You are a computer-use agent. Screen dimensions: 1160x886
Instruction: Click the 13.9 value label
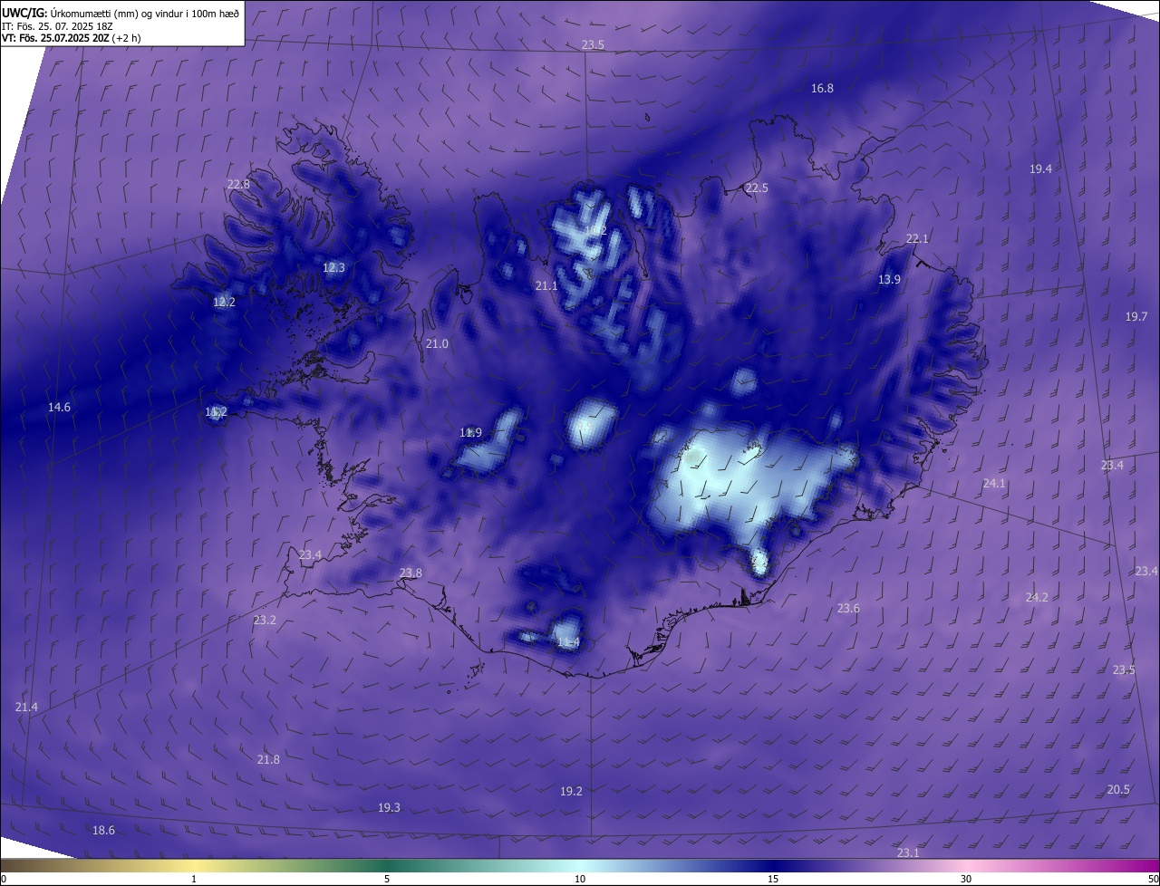click(889, 279)
